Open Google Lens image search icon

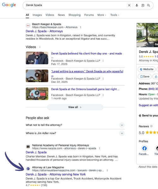pyautogui.click(x=143, y=5)
